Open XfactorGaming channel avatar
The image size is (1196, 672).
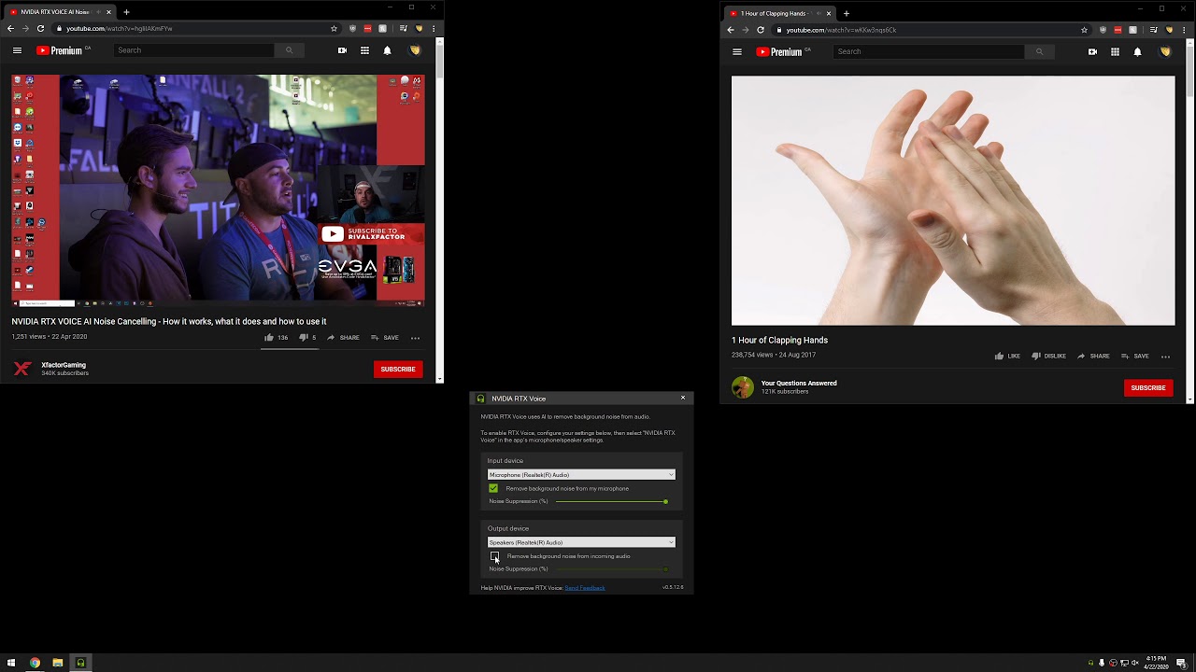click(x=22, y=369)
